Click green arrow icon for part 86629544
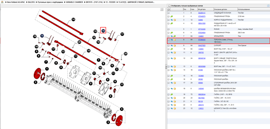Screen dimensions: 270x129 click(x=172, y=95)
